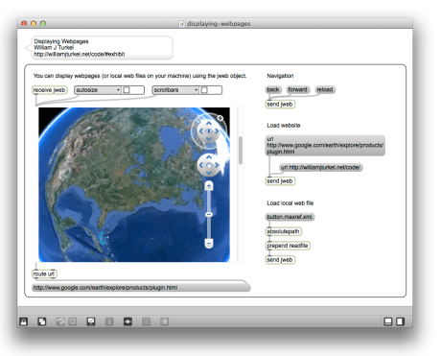Toggle the checkbox next to autosize
The width and height of the screenshot is (441, 356).
pyautogui.click(x=127, y=90)
